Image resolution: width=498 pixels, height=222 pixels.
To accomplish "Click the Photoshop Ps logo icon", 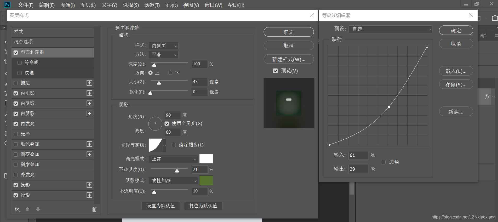I will tap(7, 5).
